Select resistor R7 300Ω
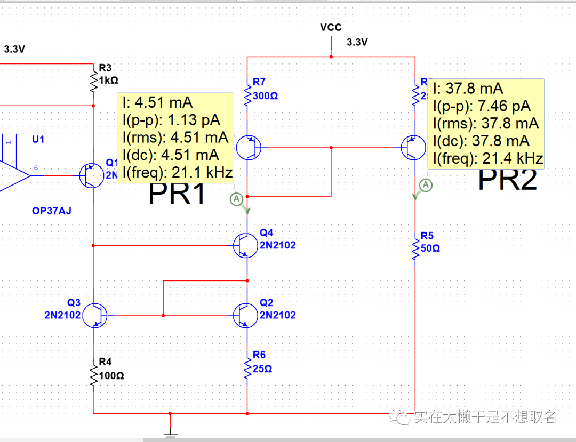576x442 pixels. tap(247, 97)
